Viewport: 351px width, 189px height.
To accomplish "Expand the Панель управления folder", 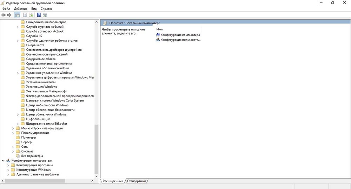I will pos(13,133).
